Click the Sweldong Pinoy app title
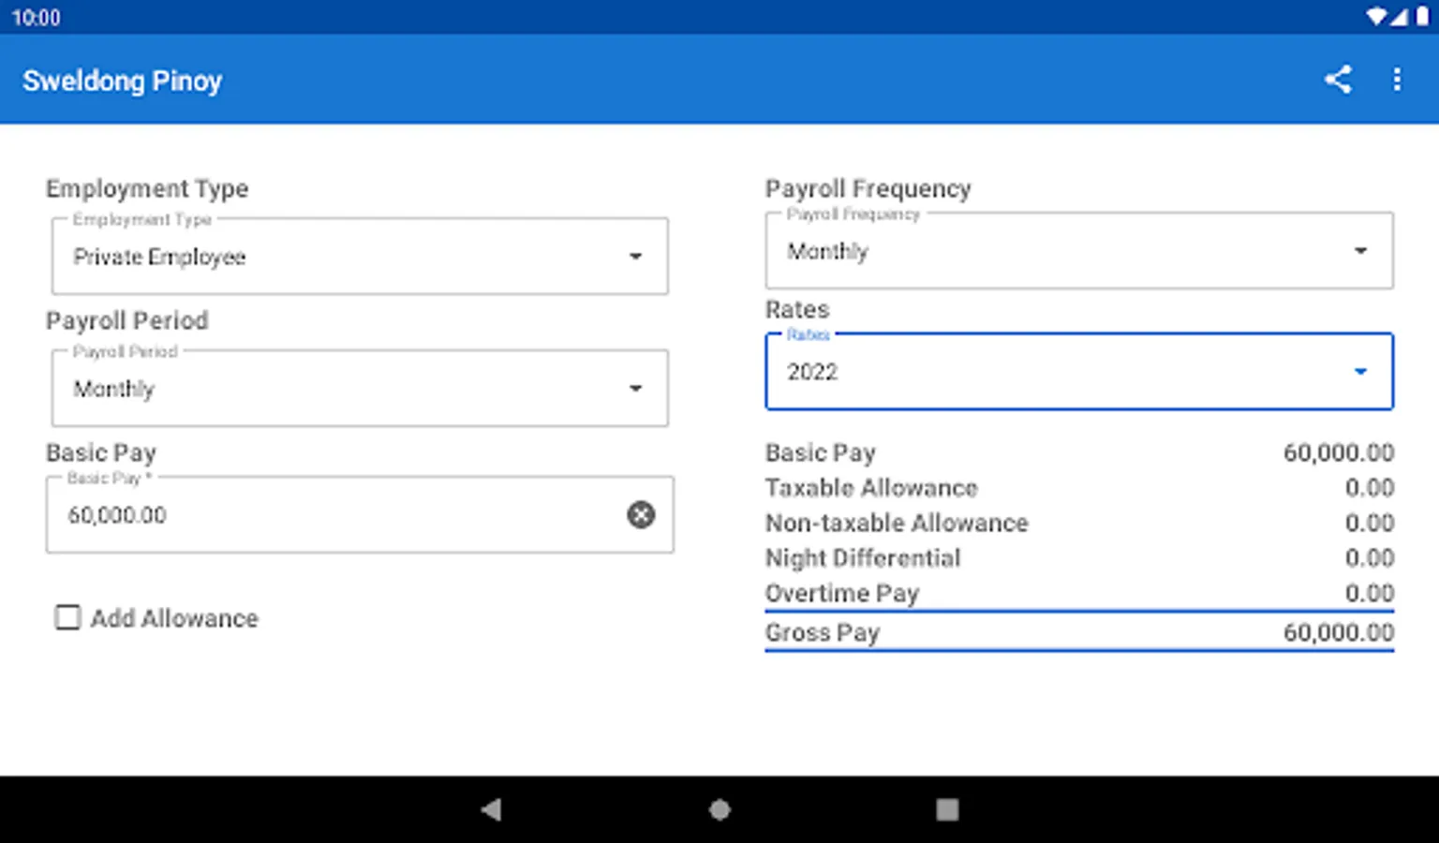Image resolution: width=1439 pixels, height=843 pixels. point(122,81)
